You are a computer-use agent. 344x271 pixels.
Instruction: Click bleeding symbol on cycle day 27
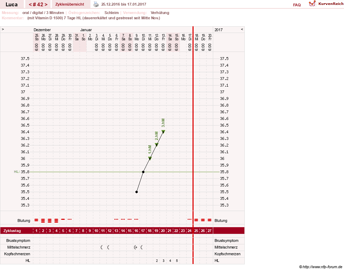[209, 220]
